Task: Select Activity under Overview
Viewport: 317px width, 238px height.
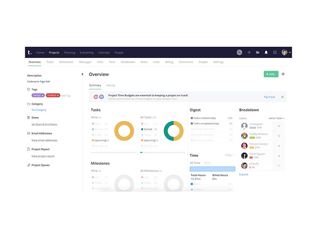Action: click(111, 85)
